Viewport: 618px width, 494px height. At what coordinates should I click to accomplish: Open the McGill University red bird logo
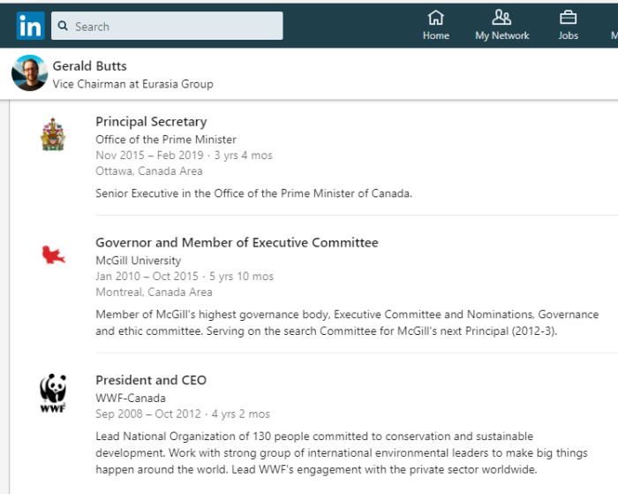[53, 255]
